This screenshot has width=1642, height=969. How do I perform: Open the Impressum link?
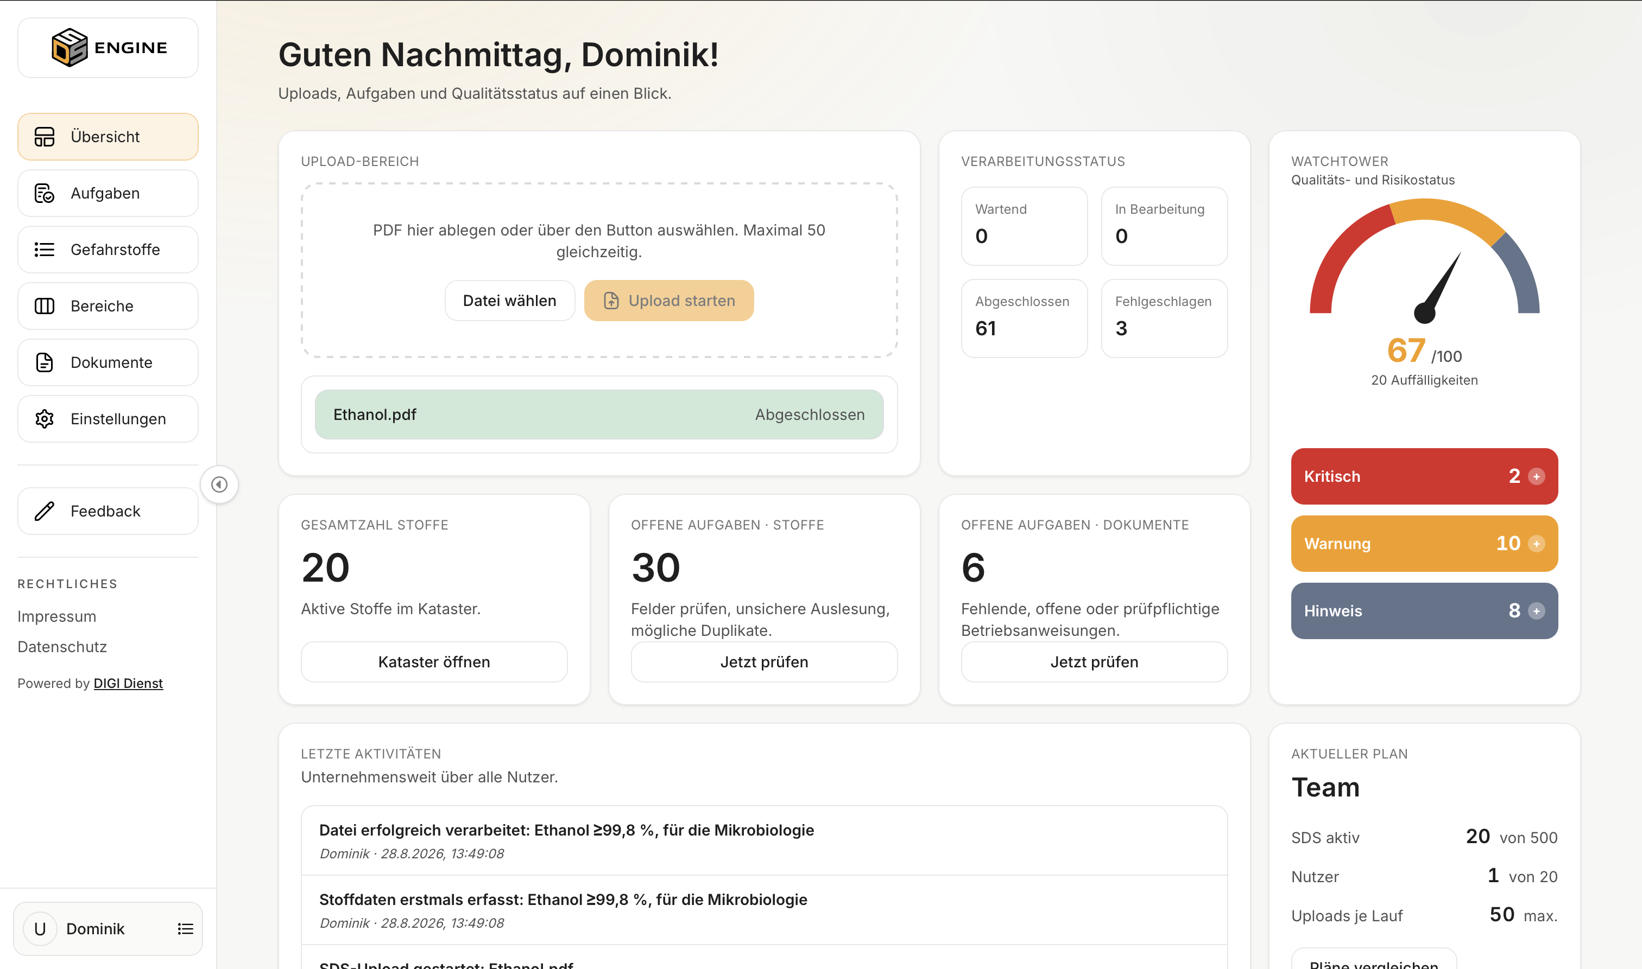(x=57, y=616)
